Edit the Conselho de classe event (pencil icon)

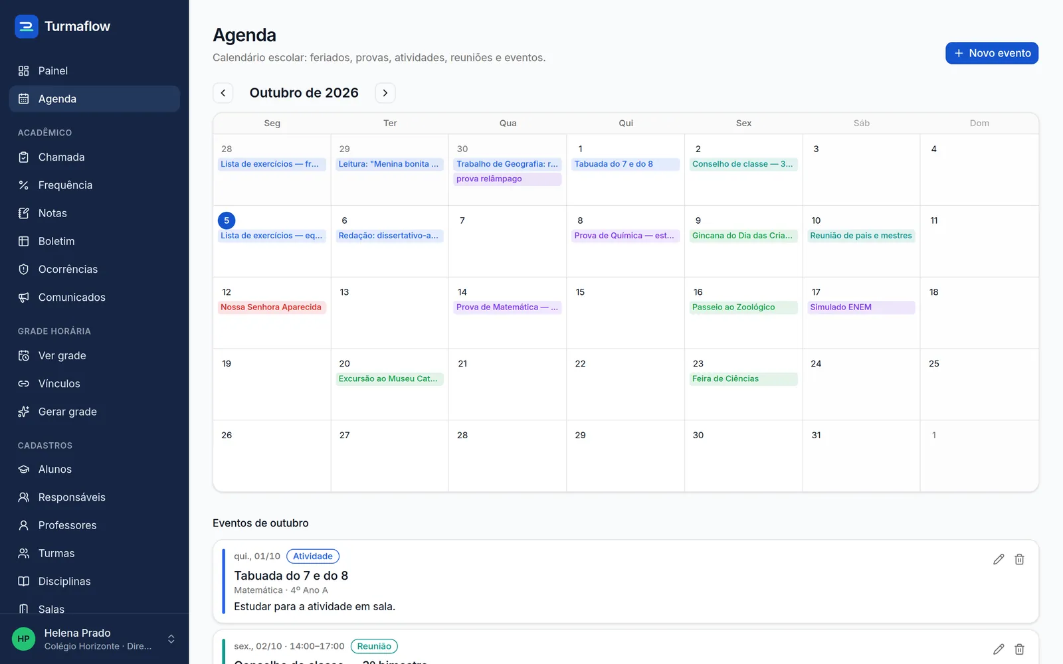pyautogui.click(x=999, y=649)
